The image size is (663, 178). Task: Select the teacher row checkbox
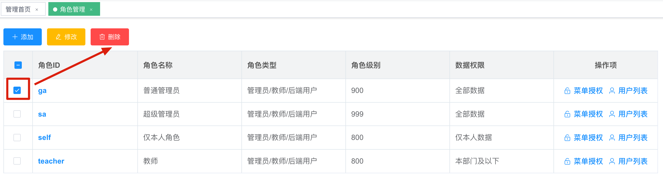tap(17, 161)
